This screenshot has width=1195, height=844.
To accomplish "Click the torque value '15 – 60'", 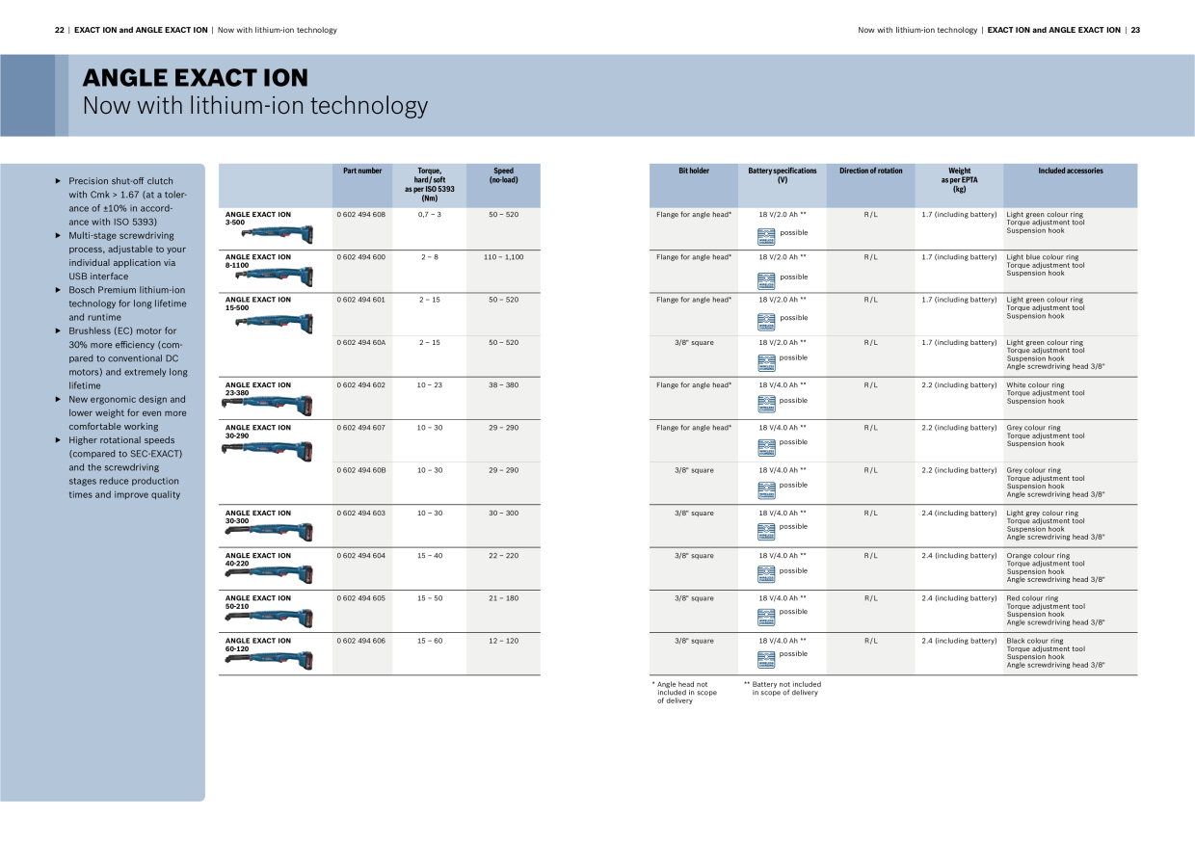I will 430,641.
